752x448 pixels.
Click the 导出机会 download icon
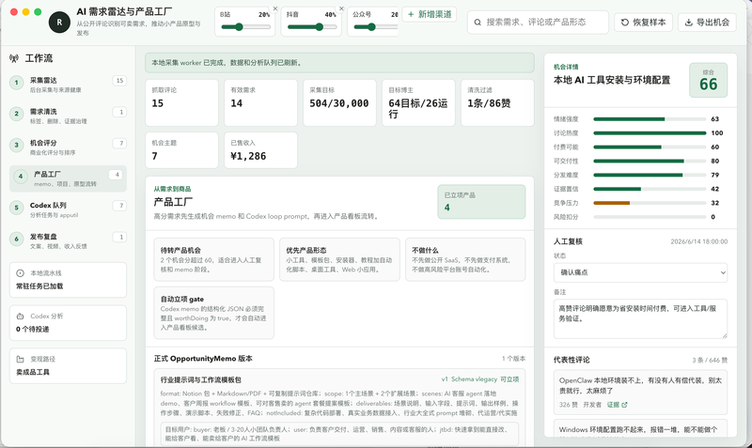688,22
